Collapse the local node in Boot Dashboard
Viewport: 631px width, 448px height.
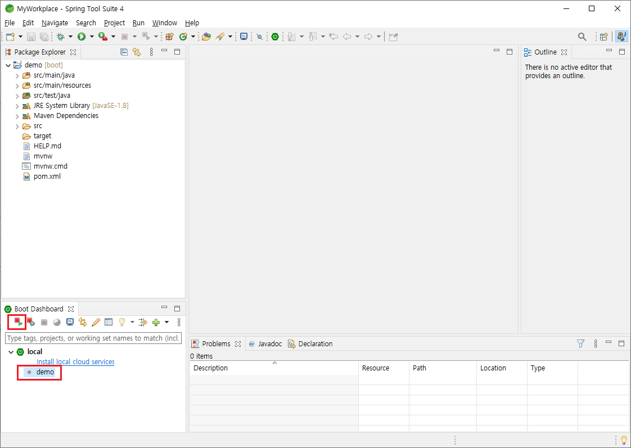point(11,352)
